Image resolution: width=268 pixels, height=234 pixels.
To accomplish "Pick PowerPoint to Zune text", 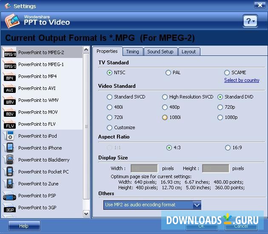I will tap(38, 184).
